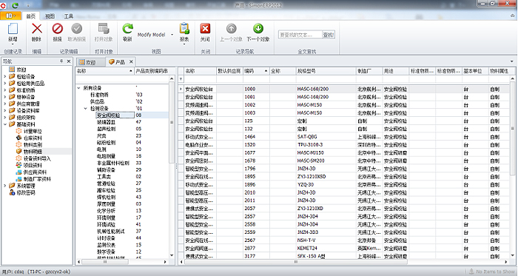Click the red application logo in title bar
The image size is (518, 276).
(x=3, y=5)
